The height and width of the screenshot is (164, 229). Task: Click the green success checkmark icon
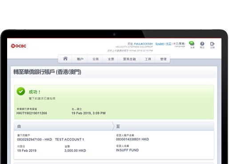point(21,91)
